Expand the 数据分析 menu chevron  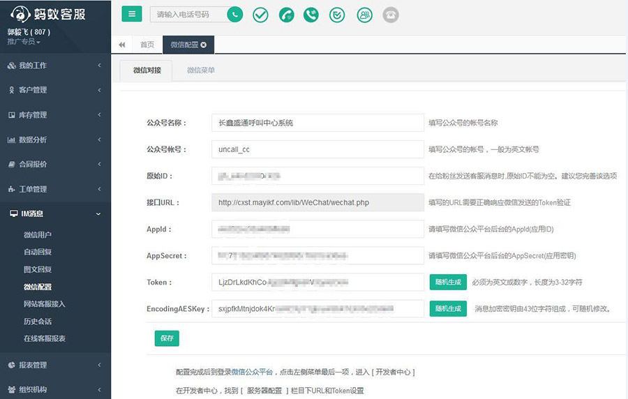tap(99, 140)
